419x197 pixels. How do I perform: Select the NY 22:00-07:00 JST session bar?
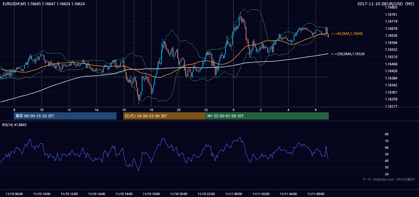(x=267, y=116)
